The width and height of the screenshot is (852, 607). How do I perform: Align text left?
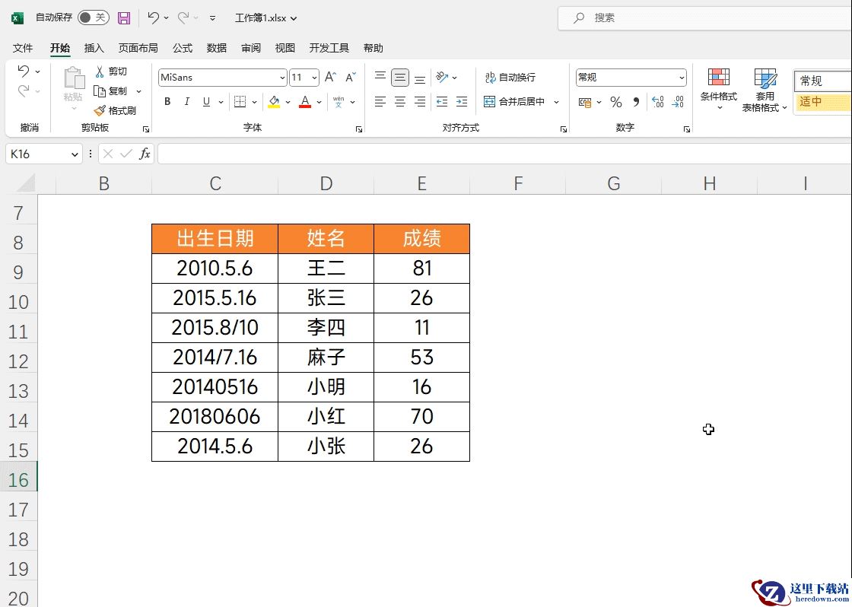point(380,102)
